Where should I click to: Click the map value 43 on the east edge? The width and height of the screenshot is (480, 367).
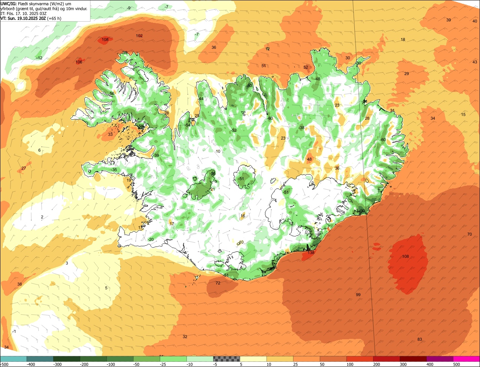click(475, 62)
